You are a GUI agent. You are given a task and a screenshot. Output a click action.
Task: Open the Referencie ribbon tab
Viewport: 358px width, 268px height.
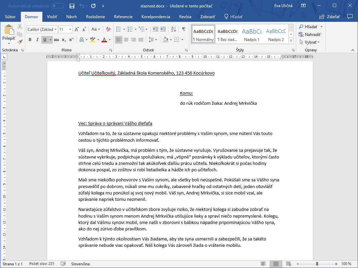pos(123,17)
